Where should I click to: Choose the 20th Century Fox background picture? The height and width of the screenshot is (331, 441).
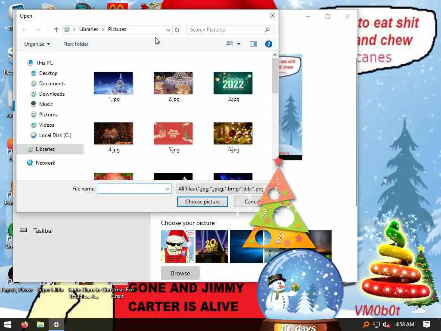click(x=212, y=247)
